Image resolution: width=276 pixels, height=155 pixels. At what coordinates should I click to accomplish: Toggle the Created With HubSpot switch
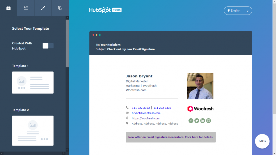coord(48,46)
